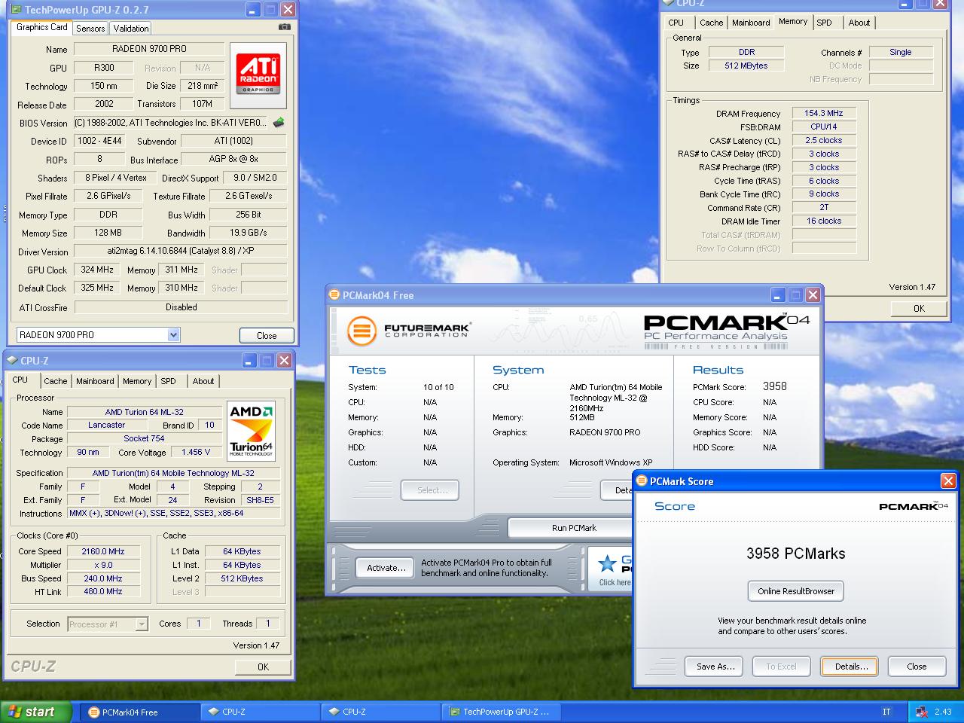Screen dimensions: 964x723
Task: Click the taskbar clock showing 2.43
Action: [943, 712]
